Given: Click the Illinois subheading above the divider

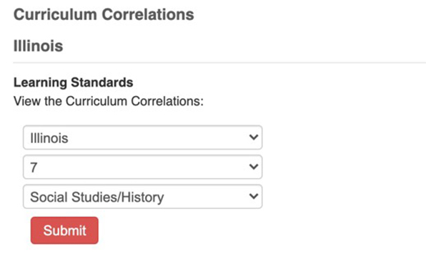Looking at the screenshot, I should pos(39,46).
